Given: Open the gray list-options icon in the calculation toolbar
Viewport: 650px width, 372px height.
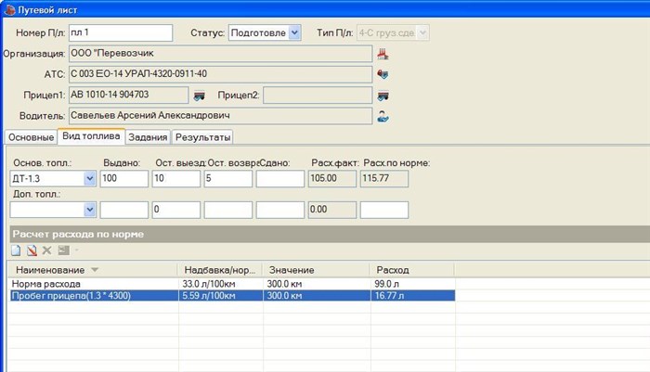Looking at the screenshot, I should click(63, 250).
